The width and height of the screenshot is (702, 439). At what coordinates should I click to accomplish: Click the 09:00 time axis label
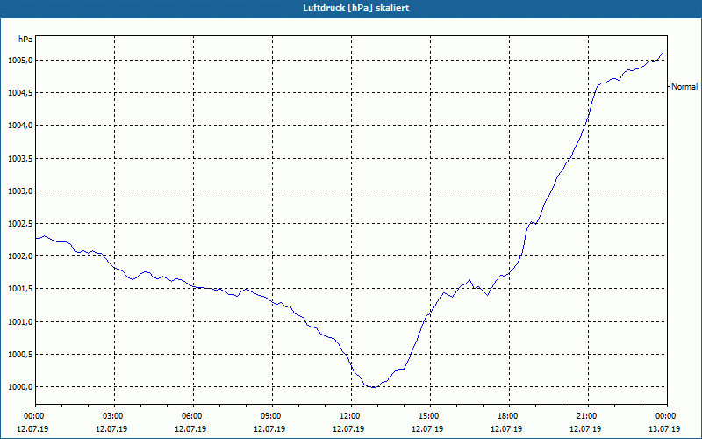(x=272, y=416)
